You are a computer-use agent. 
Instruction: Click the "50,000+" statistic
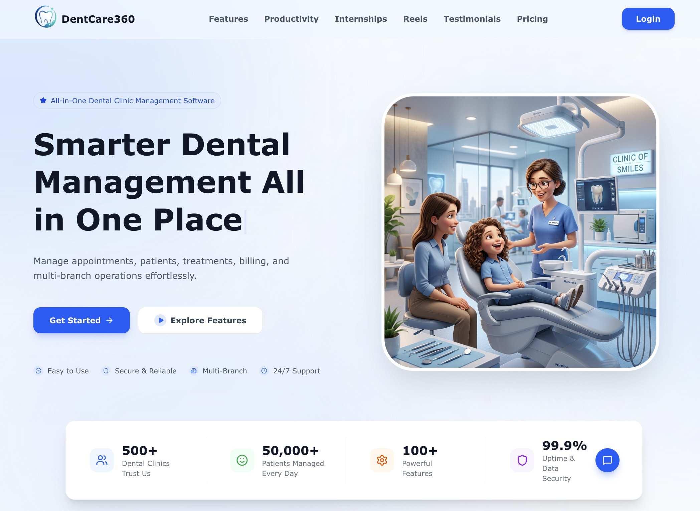[290, 451]
